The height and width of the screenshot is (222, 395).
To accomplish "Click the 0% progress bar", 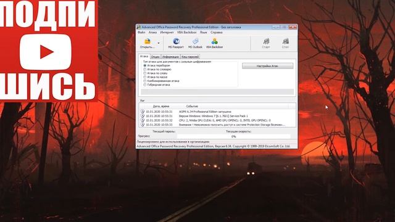I will [x=233, y=136].
